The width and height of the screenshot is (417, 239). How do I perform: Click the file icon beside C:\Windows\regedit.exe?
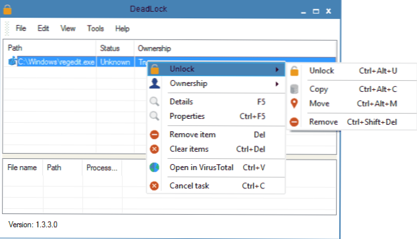click(12, 61)
